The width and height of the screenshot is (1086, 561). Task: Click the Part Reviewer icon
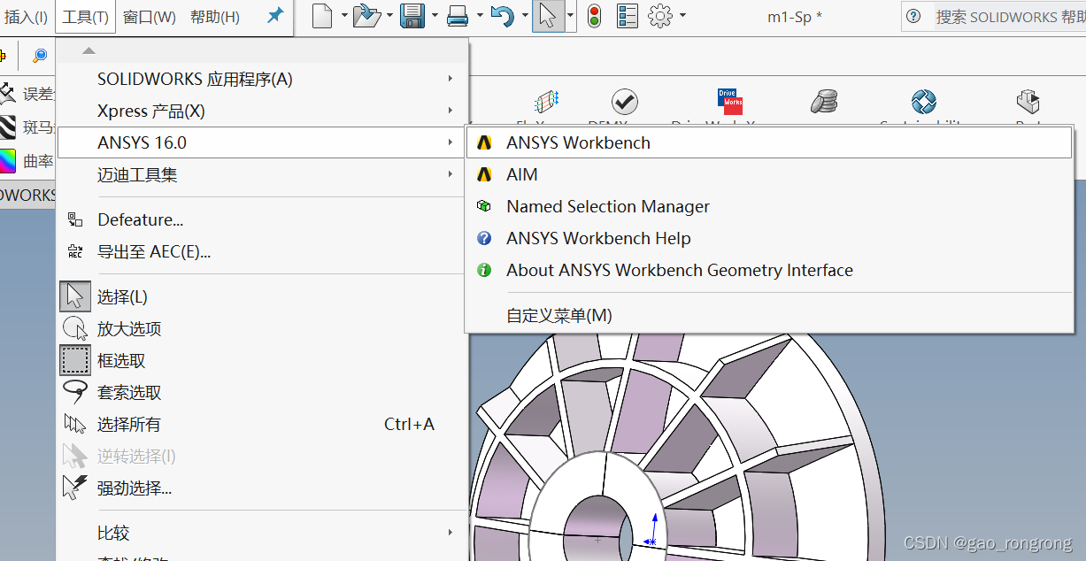pyautogui.click(x=1028, y=102)
